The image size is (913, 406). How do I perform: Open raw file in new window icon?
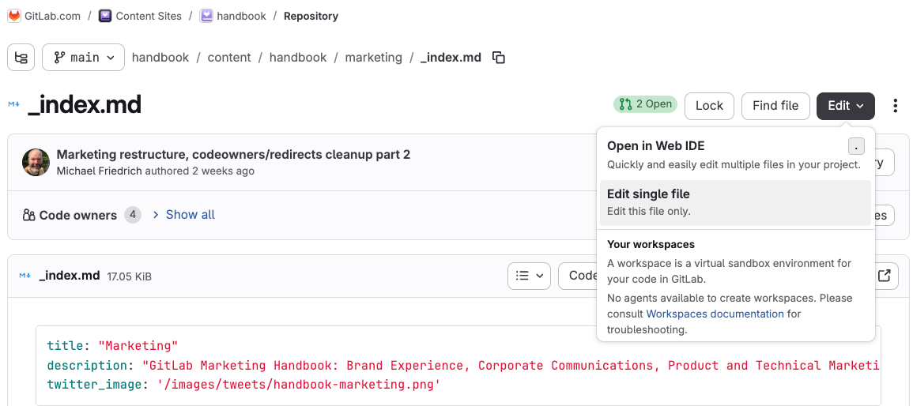click(x=884, y=276)
